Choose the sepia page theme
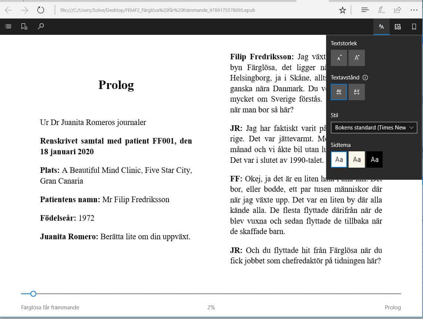The width and height of the screenshot is (423, 319). (357, 159)
